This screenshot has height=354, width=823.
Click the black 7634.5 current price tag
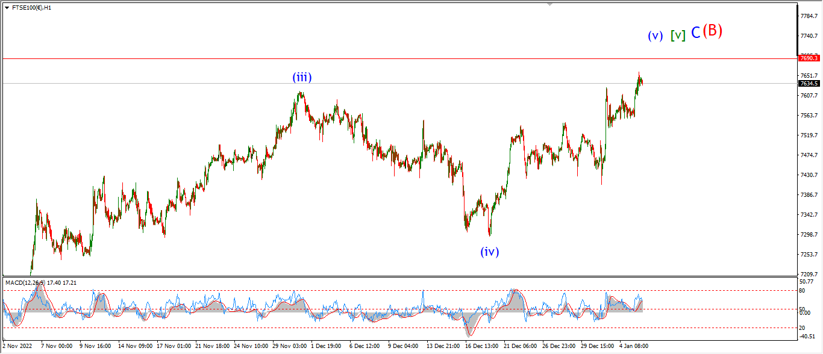point(809,84)
